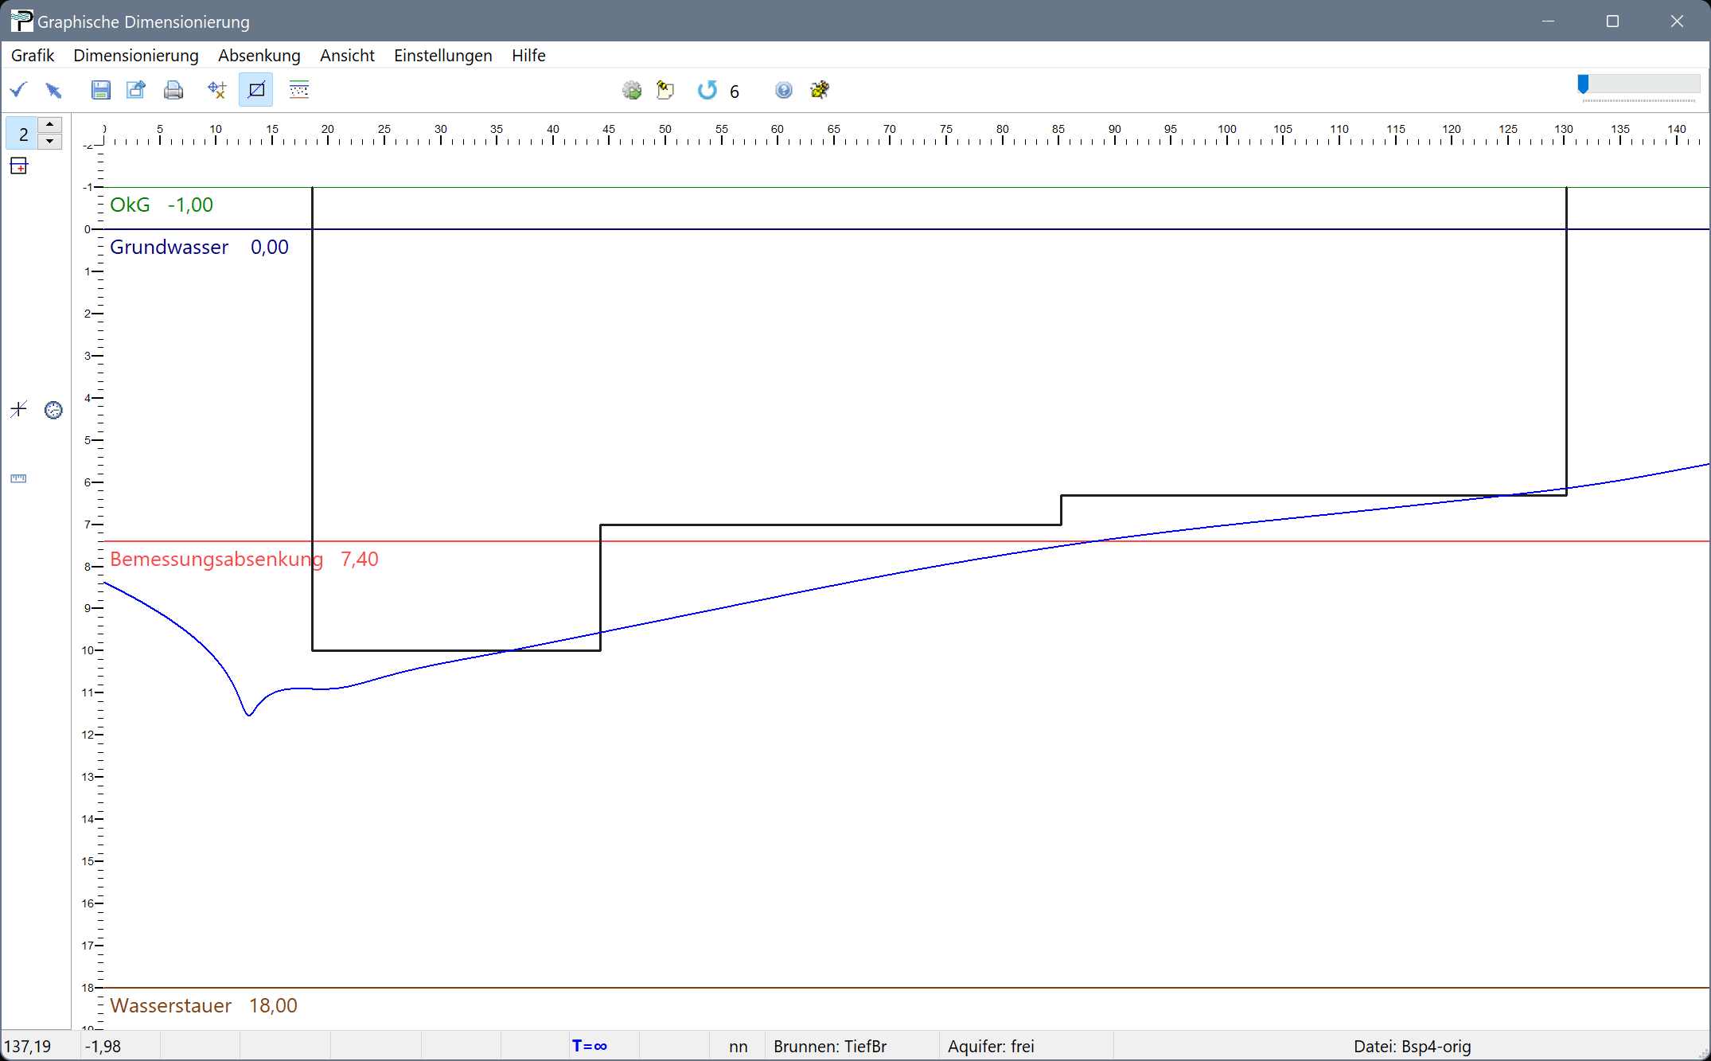This screenshot has height=1061, width=1711.
Task: Click the ruler measure icon in sidebar
Action: tap(18, 478)
